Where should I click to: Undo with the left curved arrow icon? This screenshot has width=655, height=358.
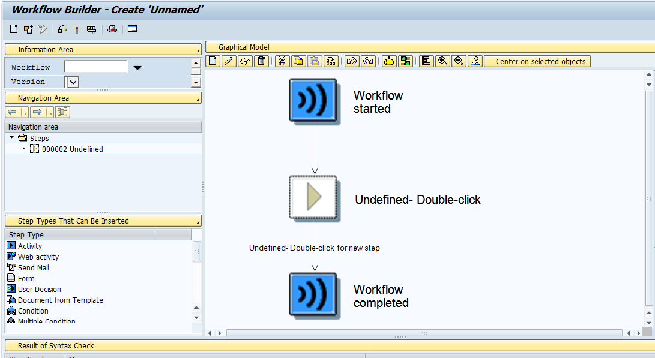(x=352, y=61)
